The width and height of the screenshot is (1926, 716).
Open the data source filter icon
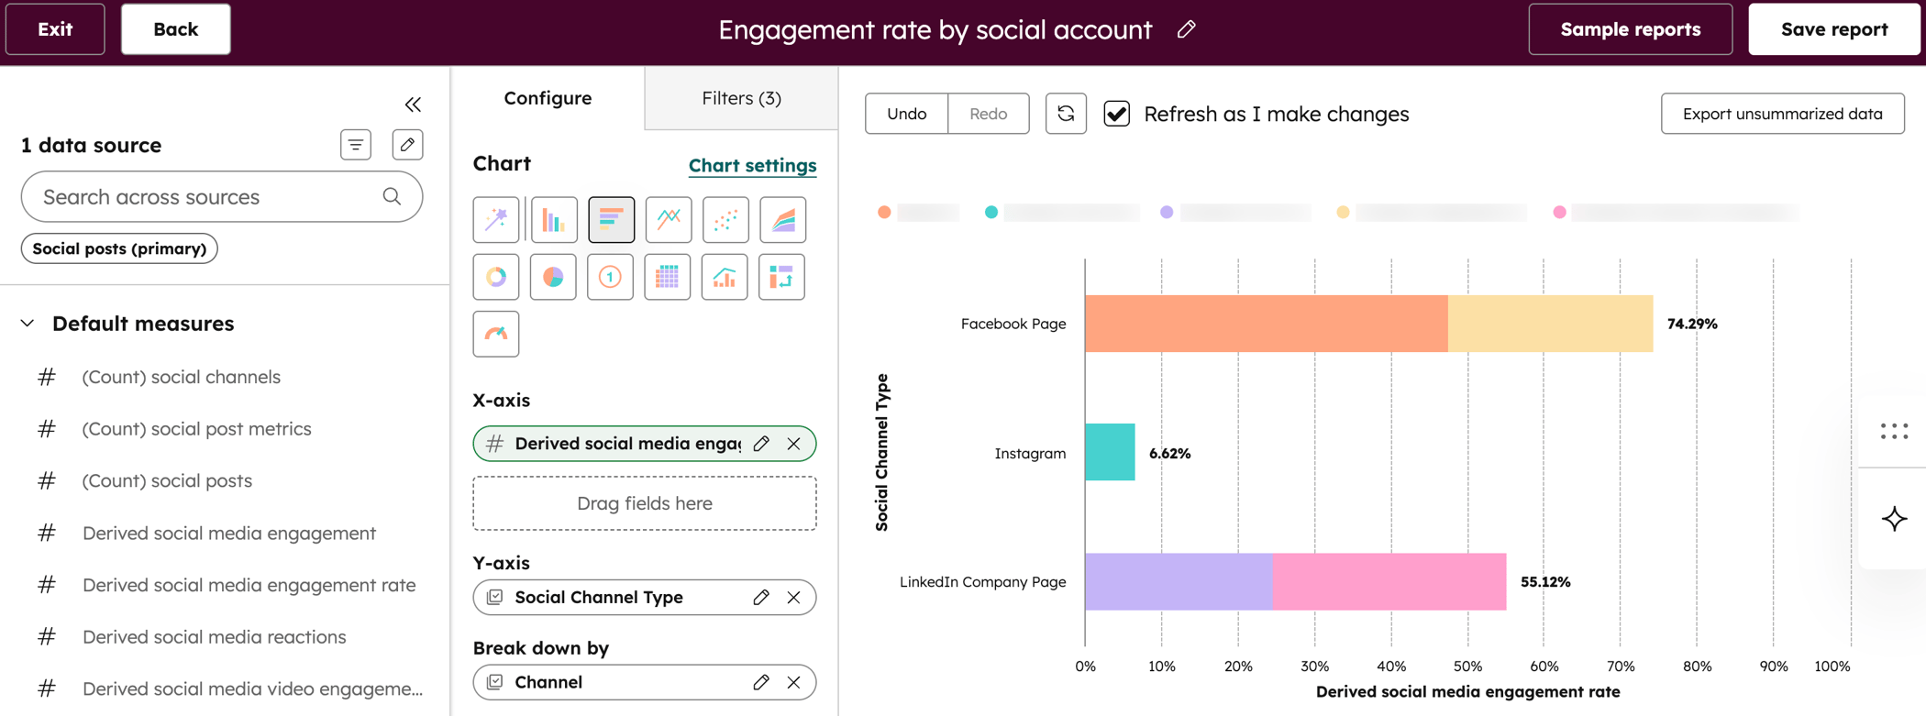(x=356, y=145)
